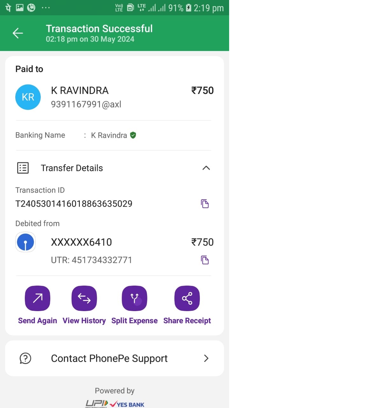This screenshot has height=408, width=365.
Task: Tap the Split Expense icon
Action: point(135,298)
